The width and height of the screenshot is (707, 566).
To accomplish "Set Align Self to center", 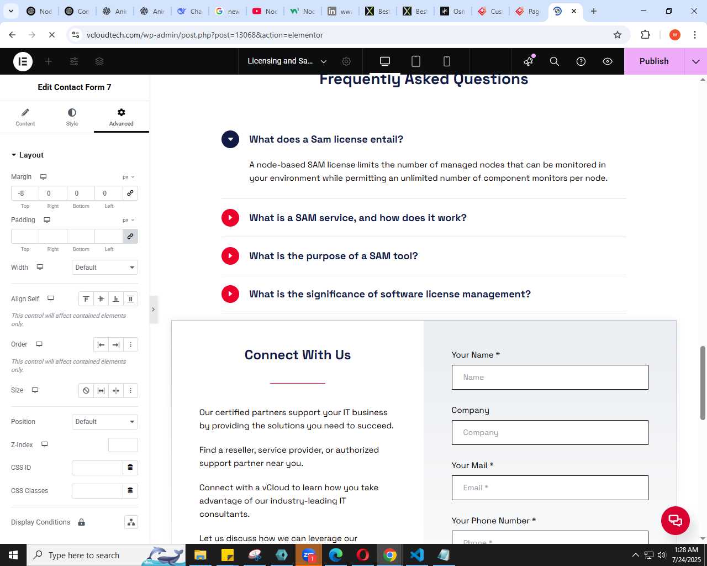I will [x=101, y=299].
